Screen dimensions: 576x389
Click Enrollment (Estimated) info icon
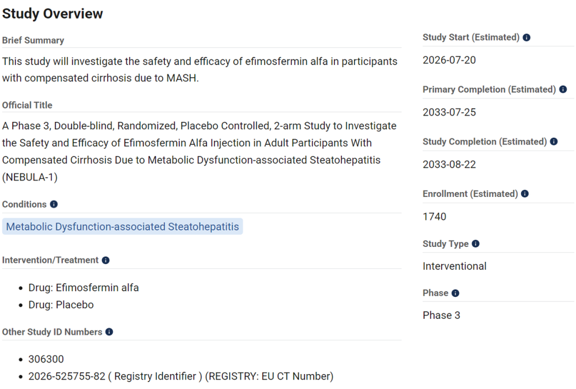coord(525,193)
